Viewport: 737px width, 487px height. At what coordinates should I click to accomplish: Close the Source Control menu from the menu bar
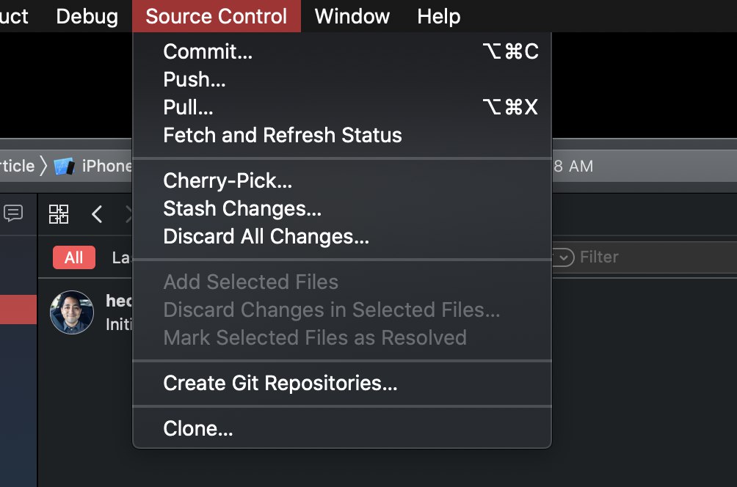[x=217, y=16]
